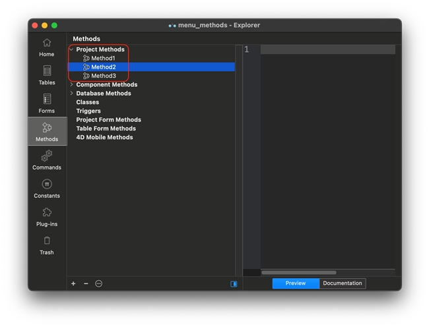This screenshot has width=429, height=327.
Task: Select Method1 in the tree
Action: (x=103, y=59)
